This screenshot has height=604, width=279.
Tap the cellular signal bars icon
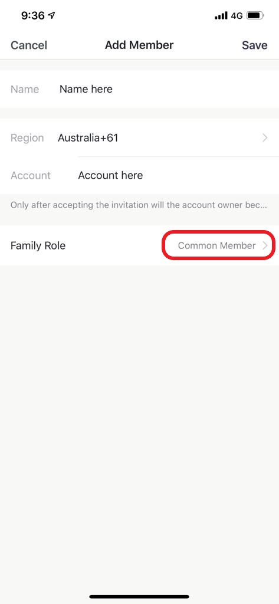[x=221, y=16]
